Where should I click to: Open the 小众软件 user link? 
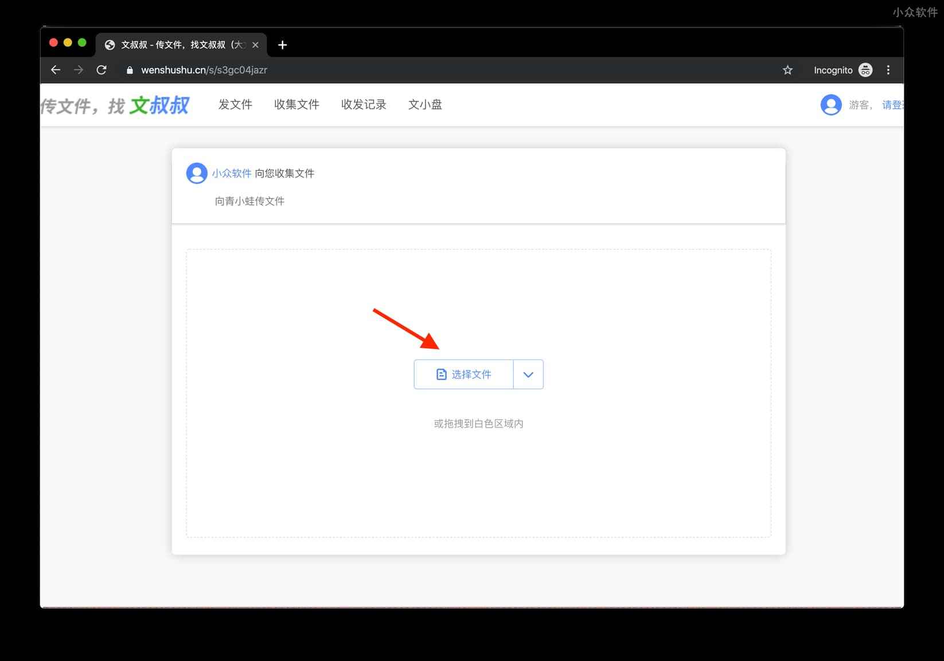(x=232, y=173)
